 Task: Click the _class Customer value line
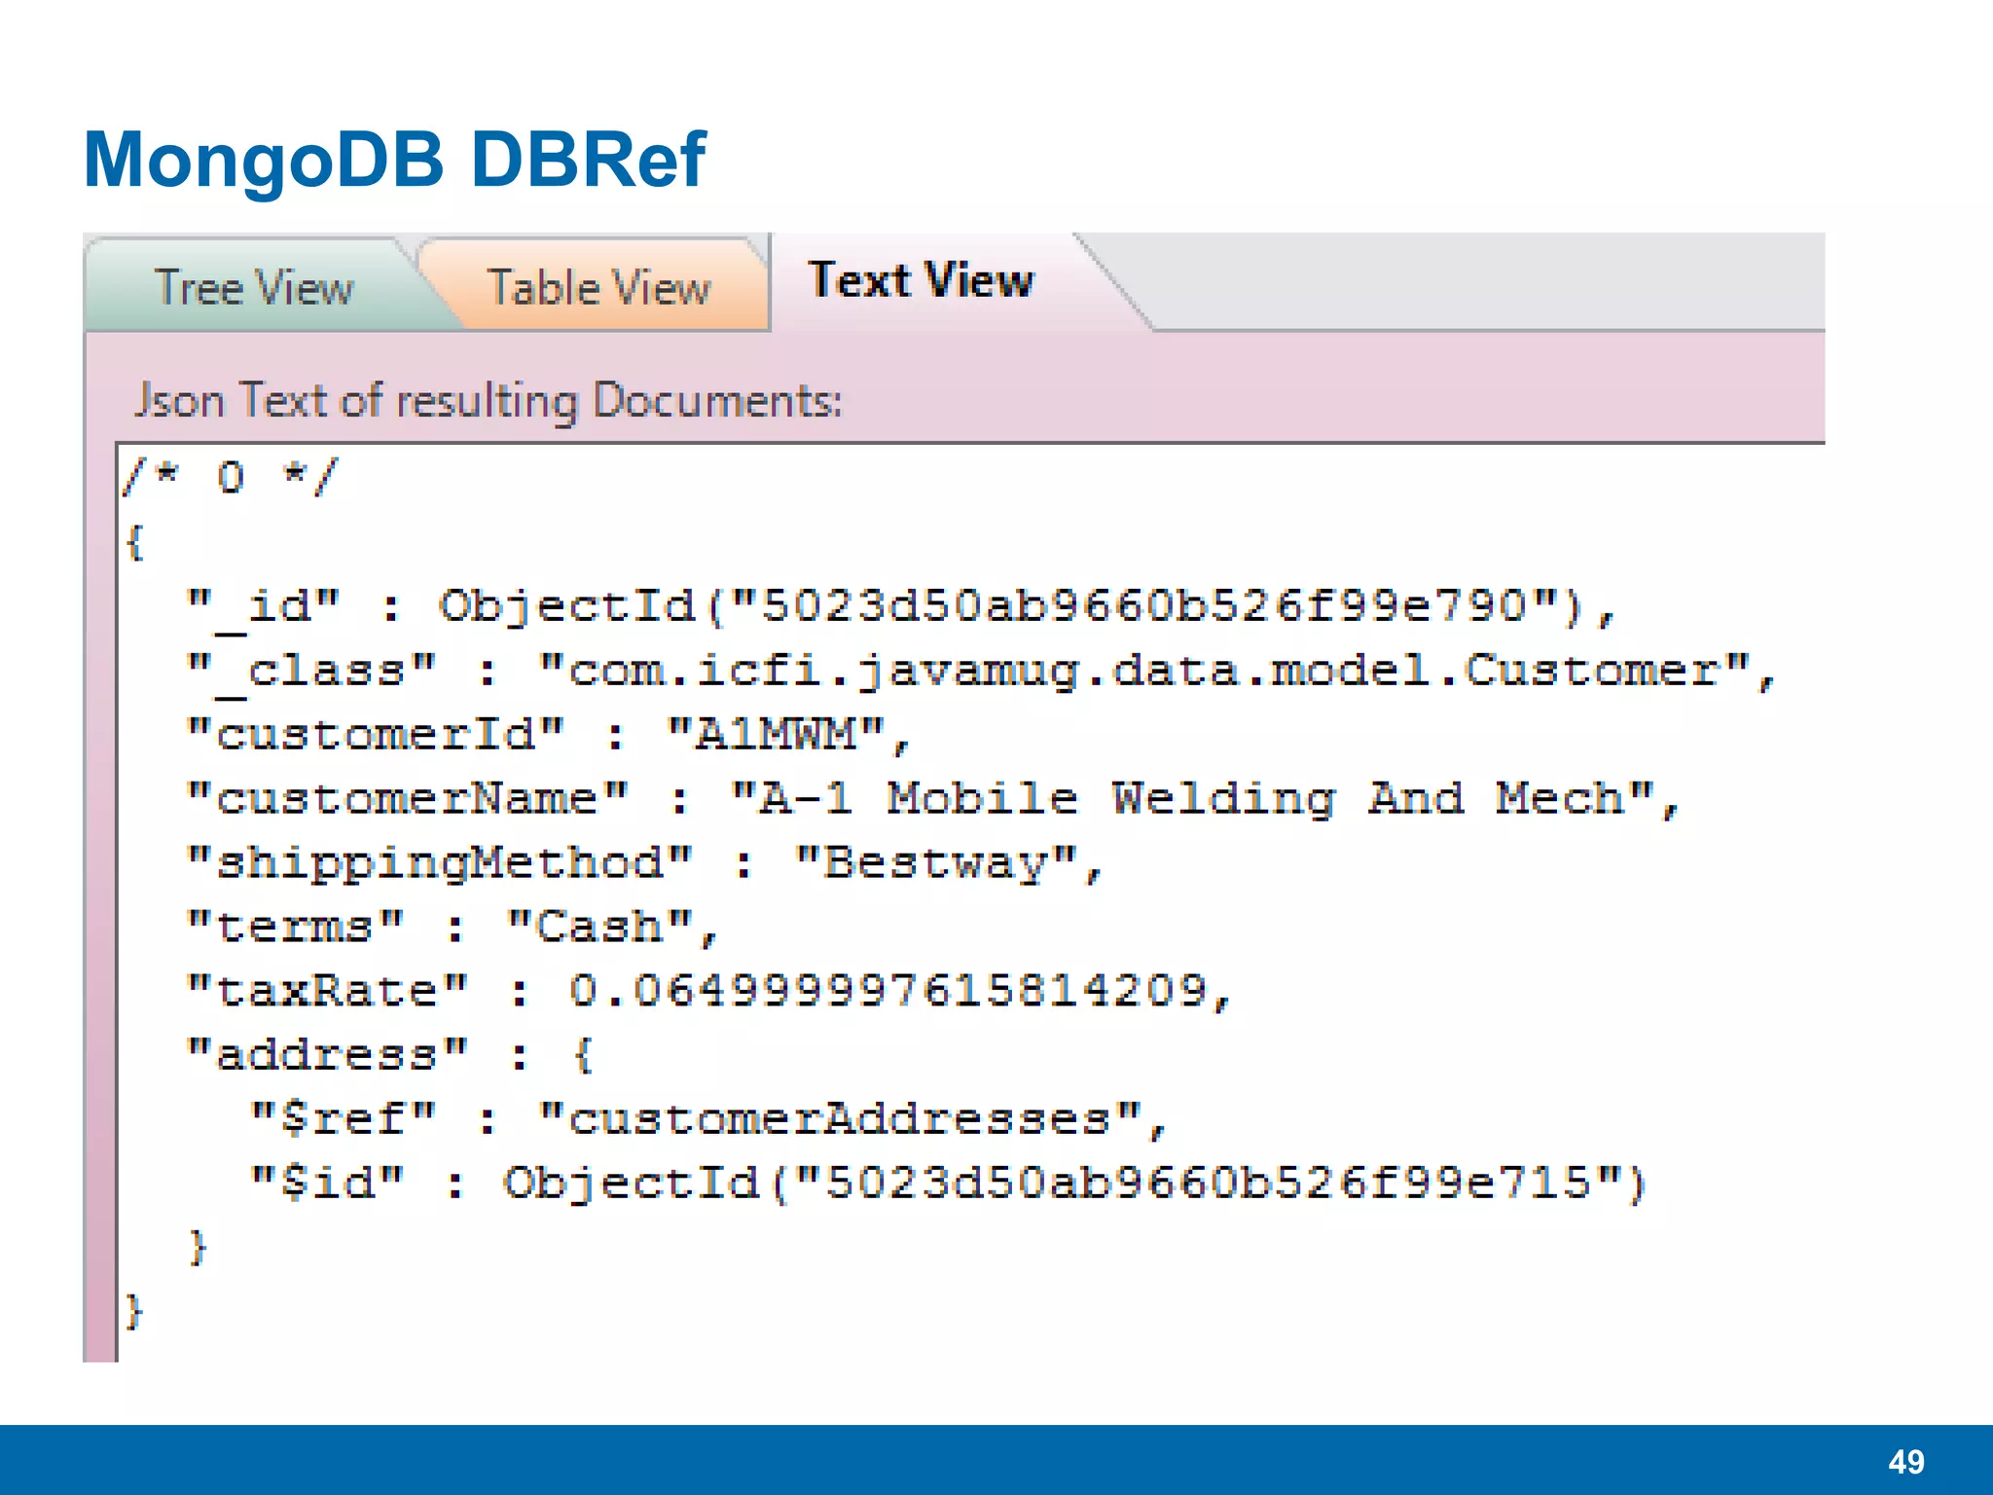coord(981,671)
